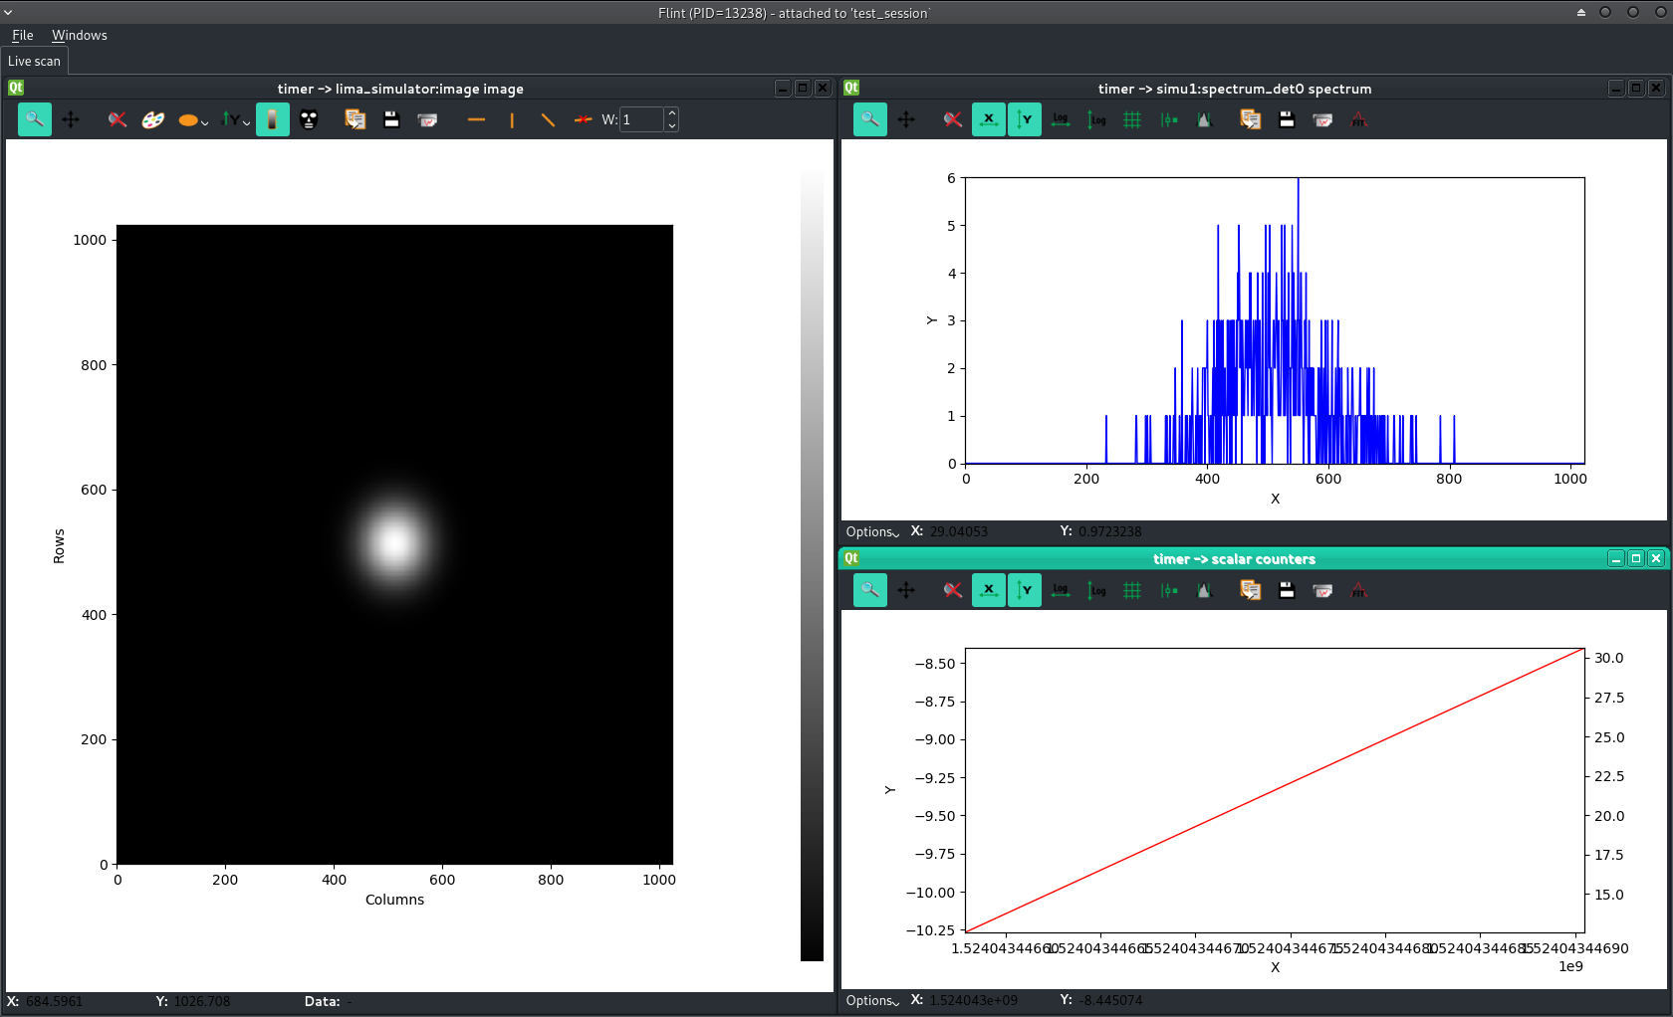Save the lima_simulator image plot
The width and height of the screenshot is (1673, 1017).
(x=391, y=119)
